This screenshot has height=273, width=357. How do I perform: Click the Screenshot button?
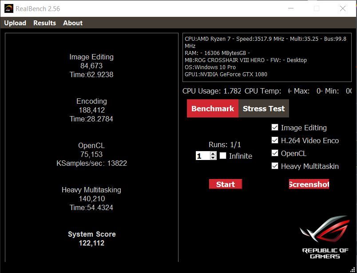(x=309, y=184)
